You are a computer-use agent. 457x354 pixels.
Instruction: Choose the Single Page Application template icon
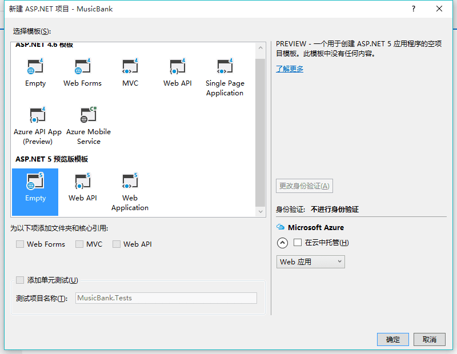(x=225, y=66)
